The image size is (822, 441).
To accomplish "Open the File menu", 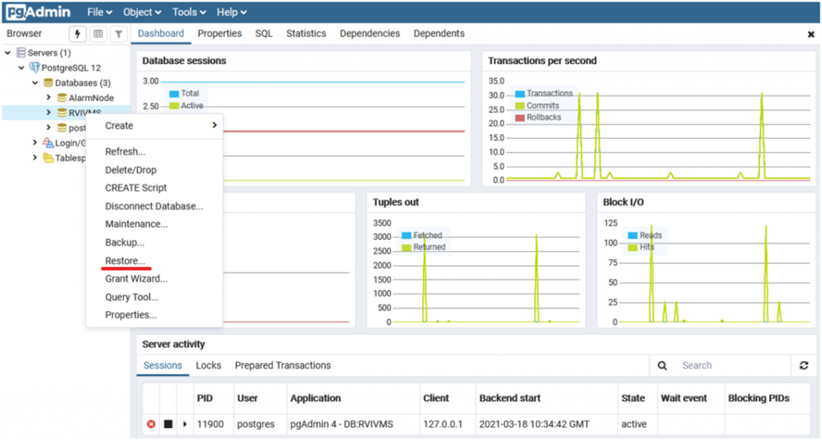I will tap(100, 12).
